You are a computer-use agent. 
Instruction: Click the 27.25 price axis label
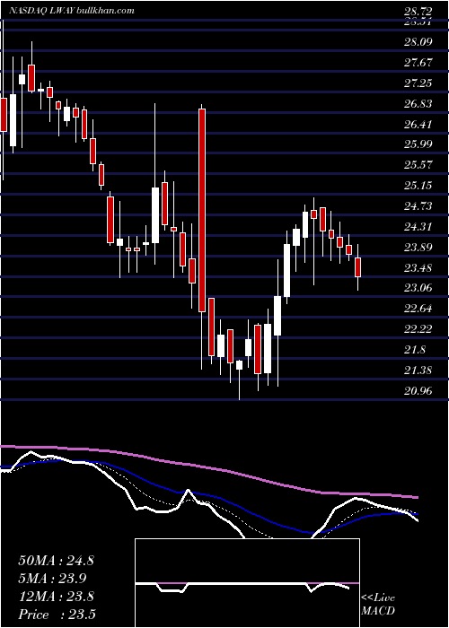pyautogui.click(x=418, y=83)
